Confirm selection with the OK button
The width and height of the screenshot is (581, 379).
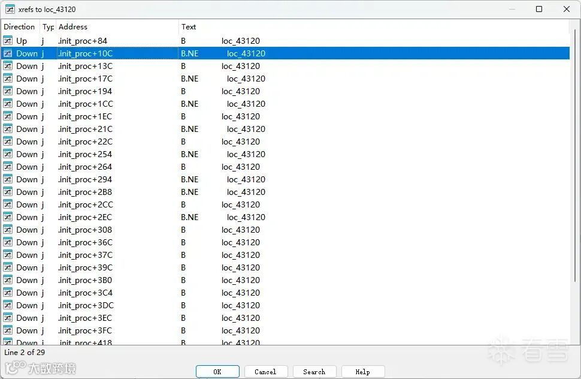point(217,372)
